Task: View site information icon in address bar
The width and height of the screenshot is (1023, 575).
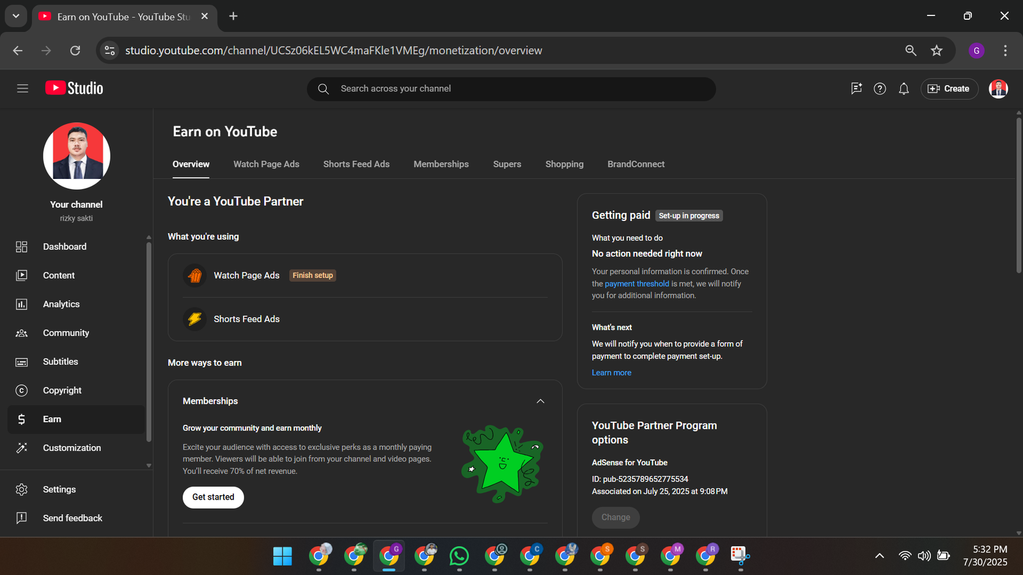Action: (x=110, y=50)
